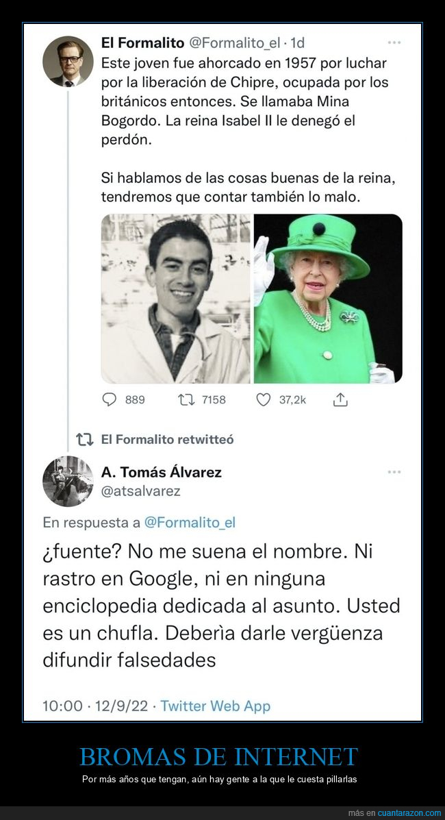
Task: Click the handle @atsalvarez below the name
Action: coord(140,492)
